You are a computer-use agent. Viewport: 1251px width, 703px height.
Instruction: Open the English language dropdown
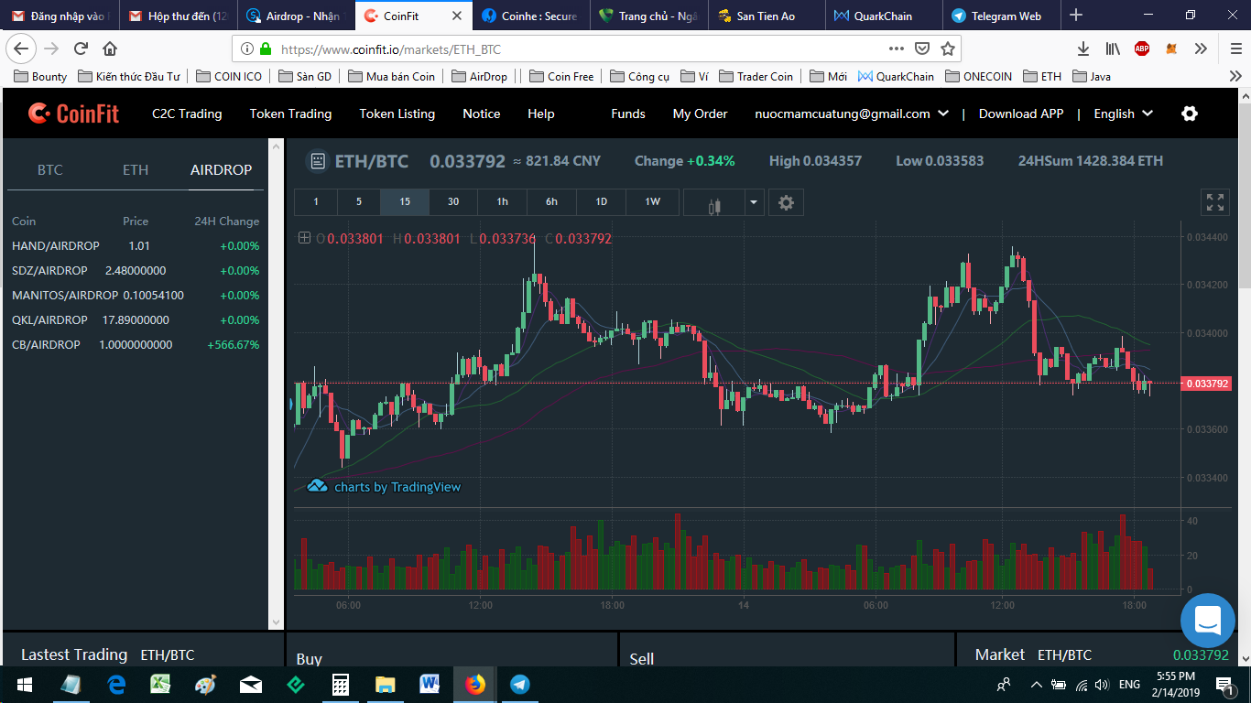1123,114
